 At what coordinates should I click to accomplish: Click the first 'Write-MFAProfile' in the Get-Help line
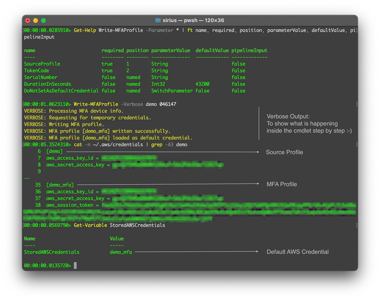[x=121, y=30]
